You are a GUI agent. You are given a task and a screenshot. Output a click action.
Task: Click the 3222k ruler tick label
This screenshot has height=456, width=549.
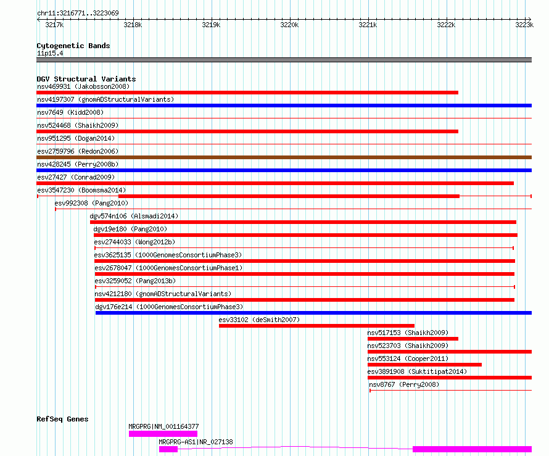coord(446,25)
